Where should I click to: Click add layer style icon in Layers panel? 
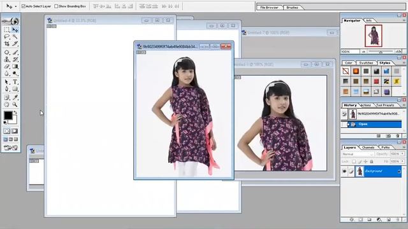[x=352, y=219]
